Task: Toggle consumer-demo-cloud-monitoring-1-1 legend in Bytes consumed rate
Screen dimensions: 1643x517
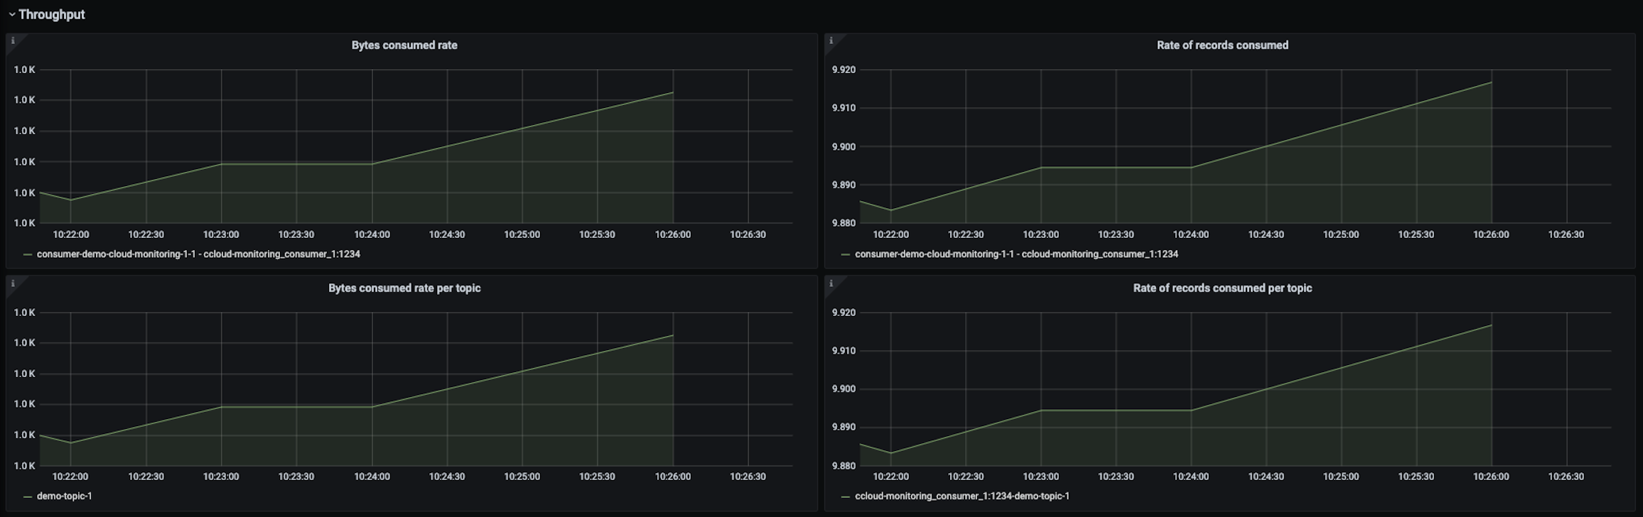Action: coord(198,254)
